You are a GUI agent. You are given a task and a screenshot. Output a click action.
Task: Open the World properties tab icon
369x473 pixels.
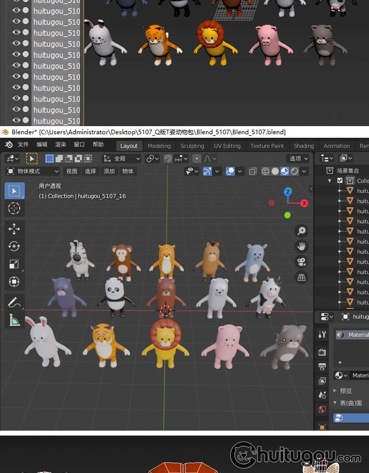click(x=322, y=409)
